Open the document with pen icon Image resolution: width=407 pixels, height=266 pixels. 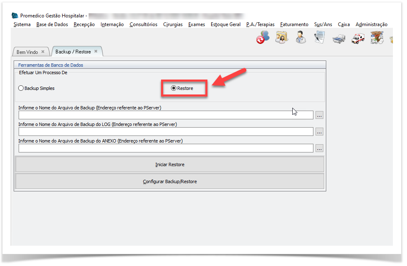click(319, 38)
